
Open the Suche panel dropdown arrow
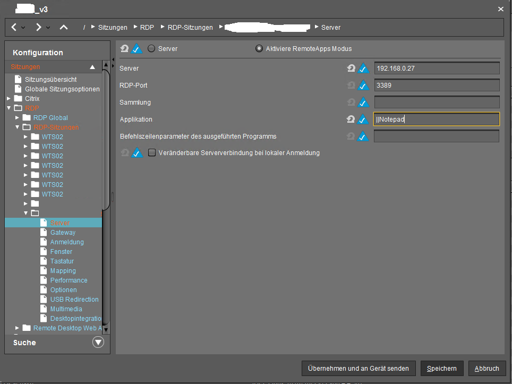pos(98,343)
